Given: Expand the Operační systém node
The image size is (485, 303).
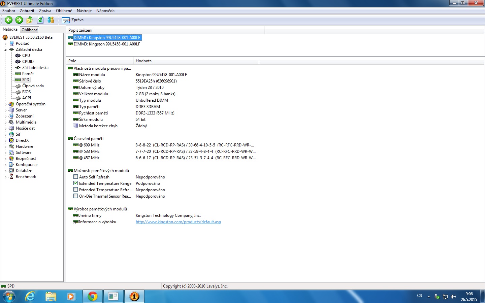Looking at the screenshot, I should click(x=5, y=104).
